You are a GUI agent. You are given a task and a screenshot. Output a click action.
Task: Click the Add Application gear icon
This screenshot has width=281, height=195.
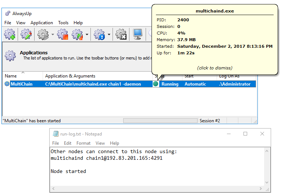10,34
